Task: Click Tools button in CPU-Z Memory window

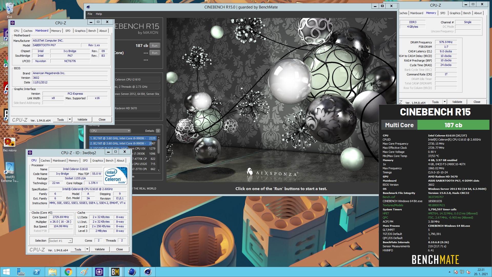Action: tap(435, 102)
